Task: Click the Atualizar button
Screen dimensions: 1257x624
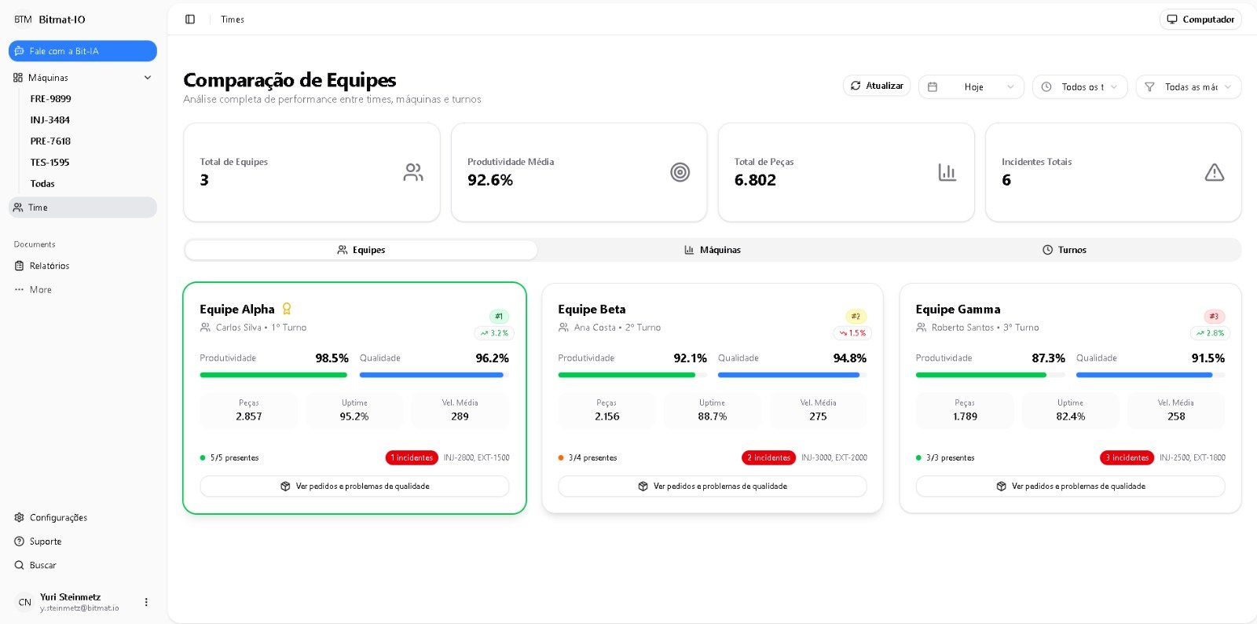Action: pyautogui.click(x=877, y=86)
